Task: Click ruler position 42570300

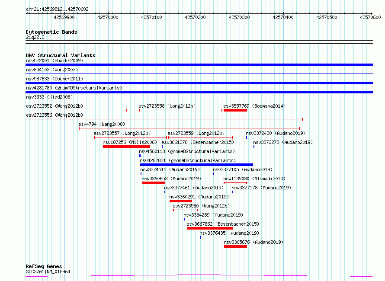Action: (x=239, y=17)
